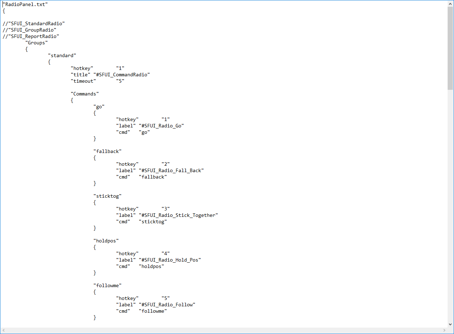Click on the "Groups" key text
454x334 pixels.
pos(37,43)
